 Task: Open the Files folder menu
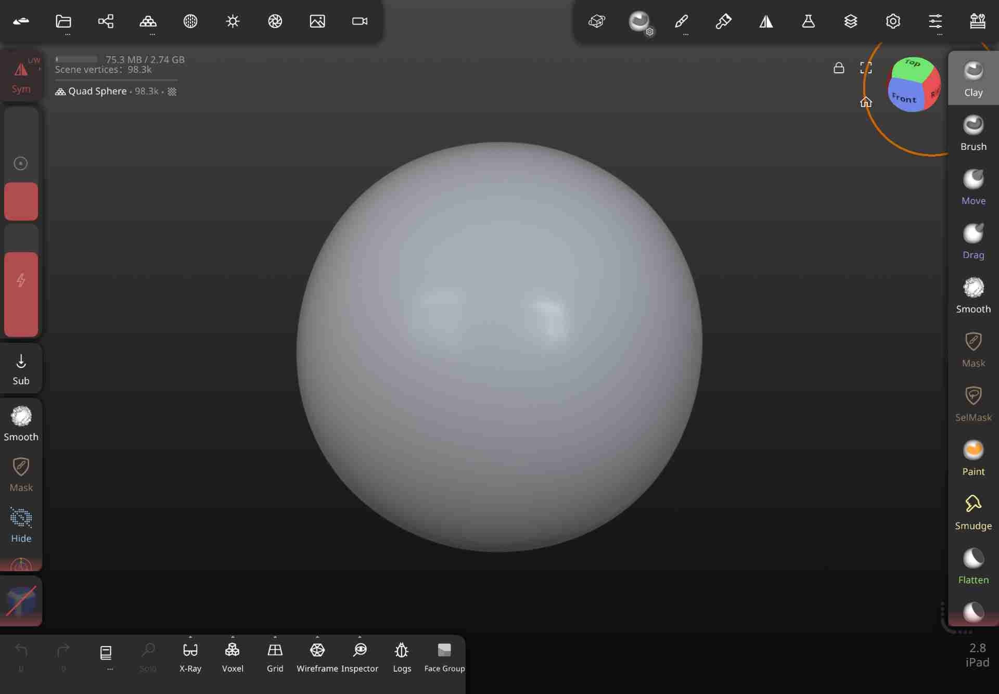click(x=63, y=21)
